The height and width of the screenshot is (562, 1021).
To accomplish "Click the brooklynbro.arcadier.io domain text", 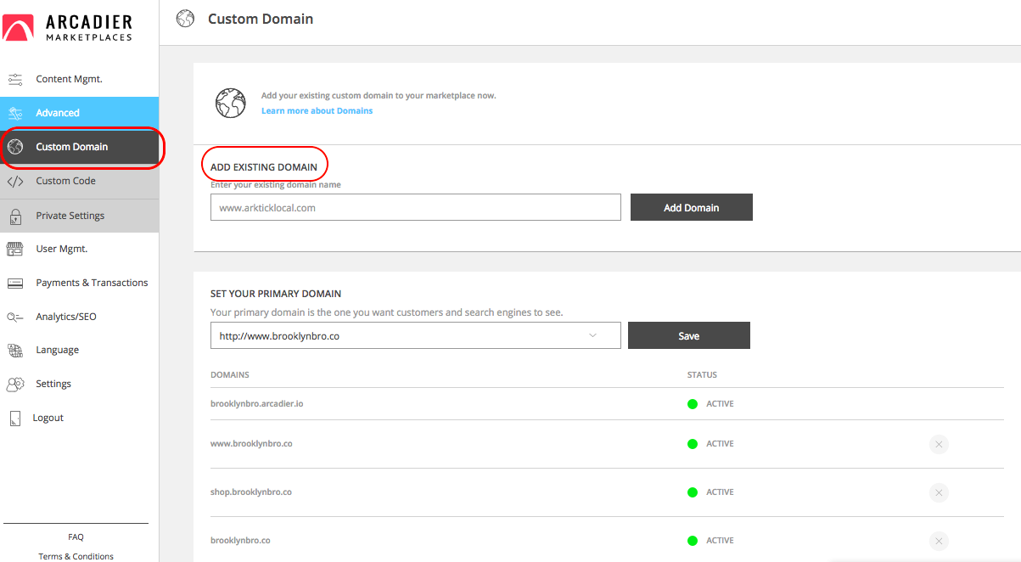I will pos(256,404).
